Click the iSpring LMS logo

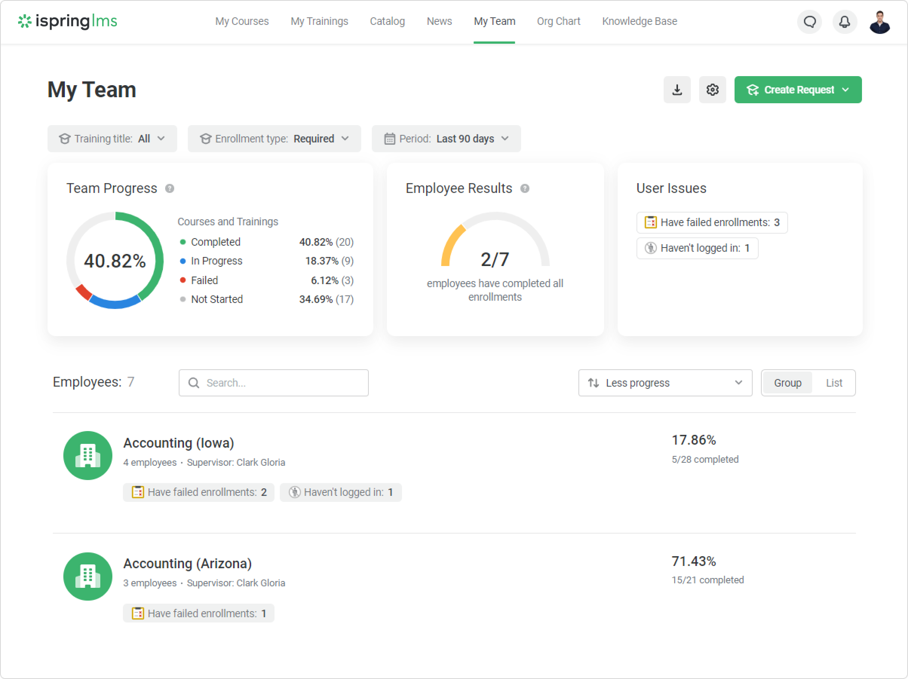68,21
